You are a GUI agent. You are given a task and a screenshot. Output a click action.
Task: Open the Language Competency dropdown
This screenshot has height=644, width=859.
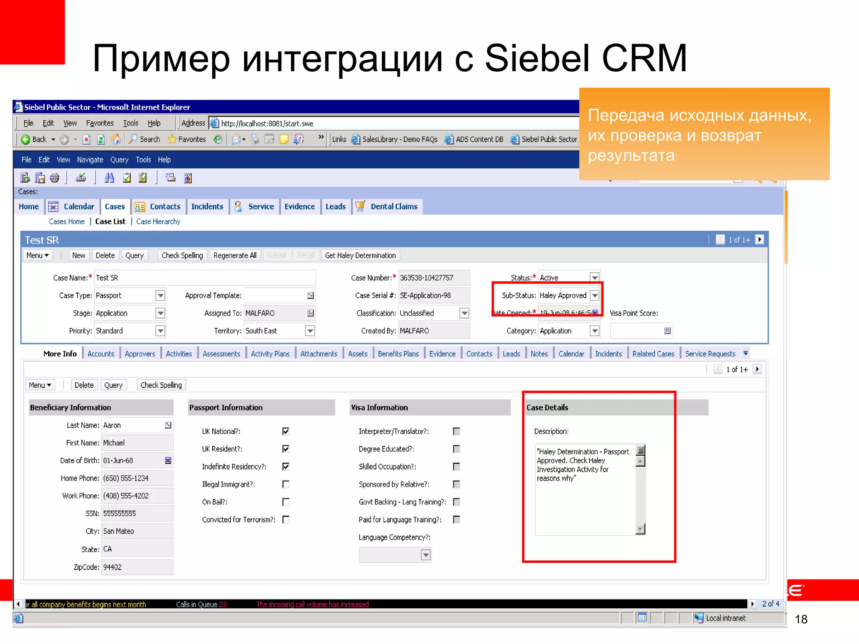pyautogui.click(x=426, y=555)
